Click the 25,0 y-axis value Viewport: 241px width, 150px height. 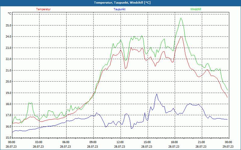(x=8, y=25)
